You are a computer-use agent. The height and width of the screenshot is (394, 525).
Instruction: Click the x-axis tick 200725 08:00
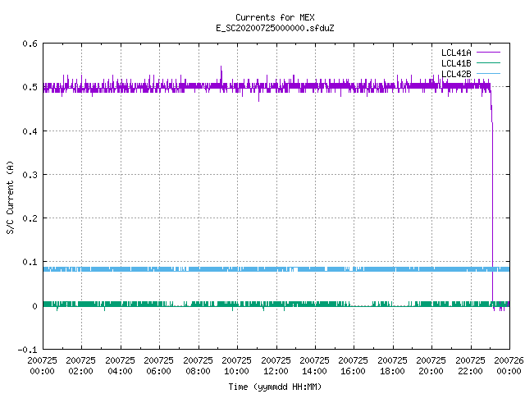198,366
